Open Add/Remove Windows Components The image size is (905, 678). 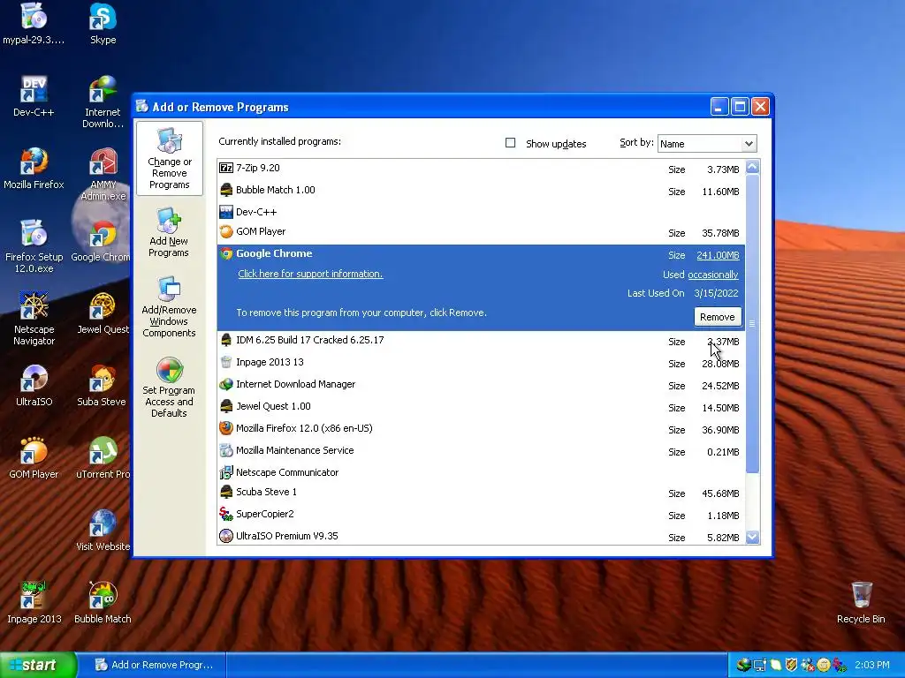(169, 306)
